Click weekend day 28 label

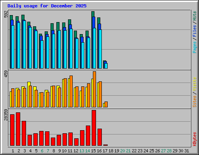[x=169, y=151]
